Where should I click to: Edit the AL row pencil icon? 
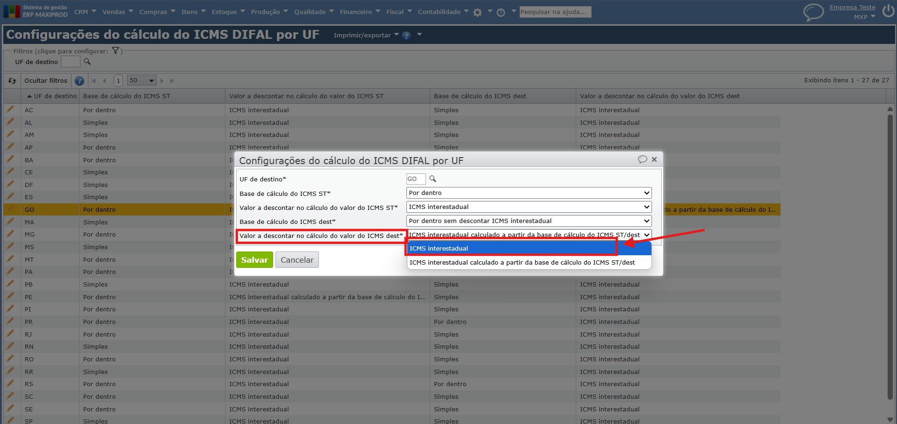pos(10,122)
